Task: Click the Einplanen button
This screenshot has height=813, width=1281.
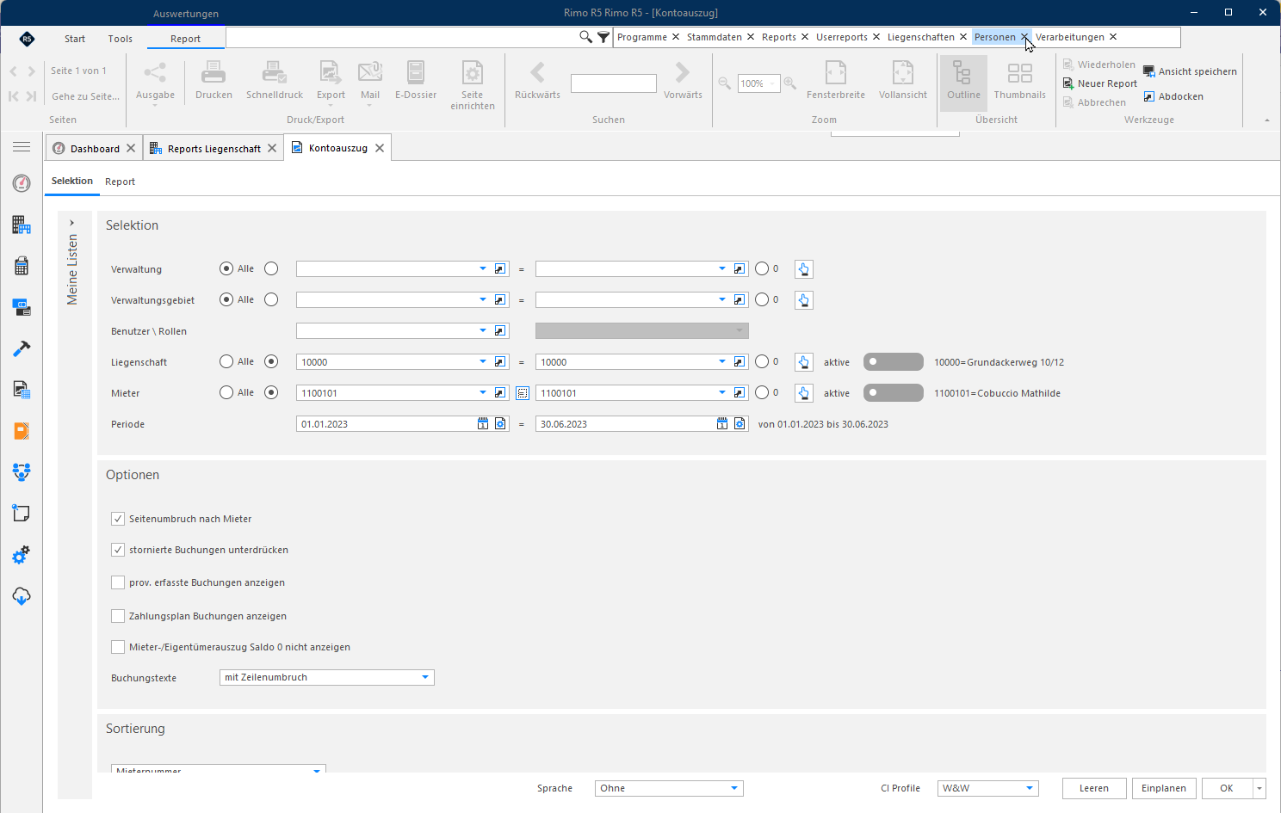Action: tap(1164, 788)
